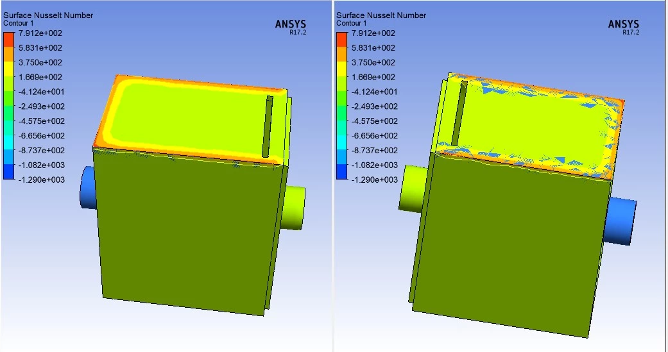Select 3.750e+002 in right view legend
This screenshot has height=352, width=668.
(x=373, y=63)
